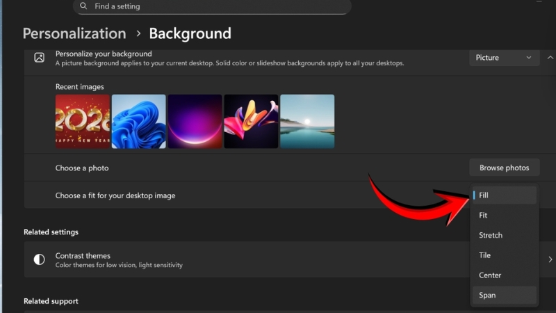Choose the lake sunrise landscape wallpaper
This screenshot has height=313, width=556.
(307, 122)
